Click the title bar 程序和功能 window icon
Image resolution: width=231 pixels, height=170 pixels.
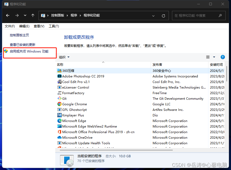[6, 4]
